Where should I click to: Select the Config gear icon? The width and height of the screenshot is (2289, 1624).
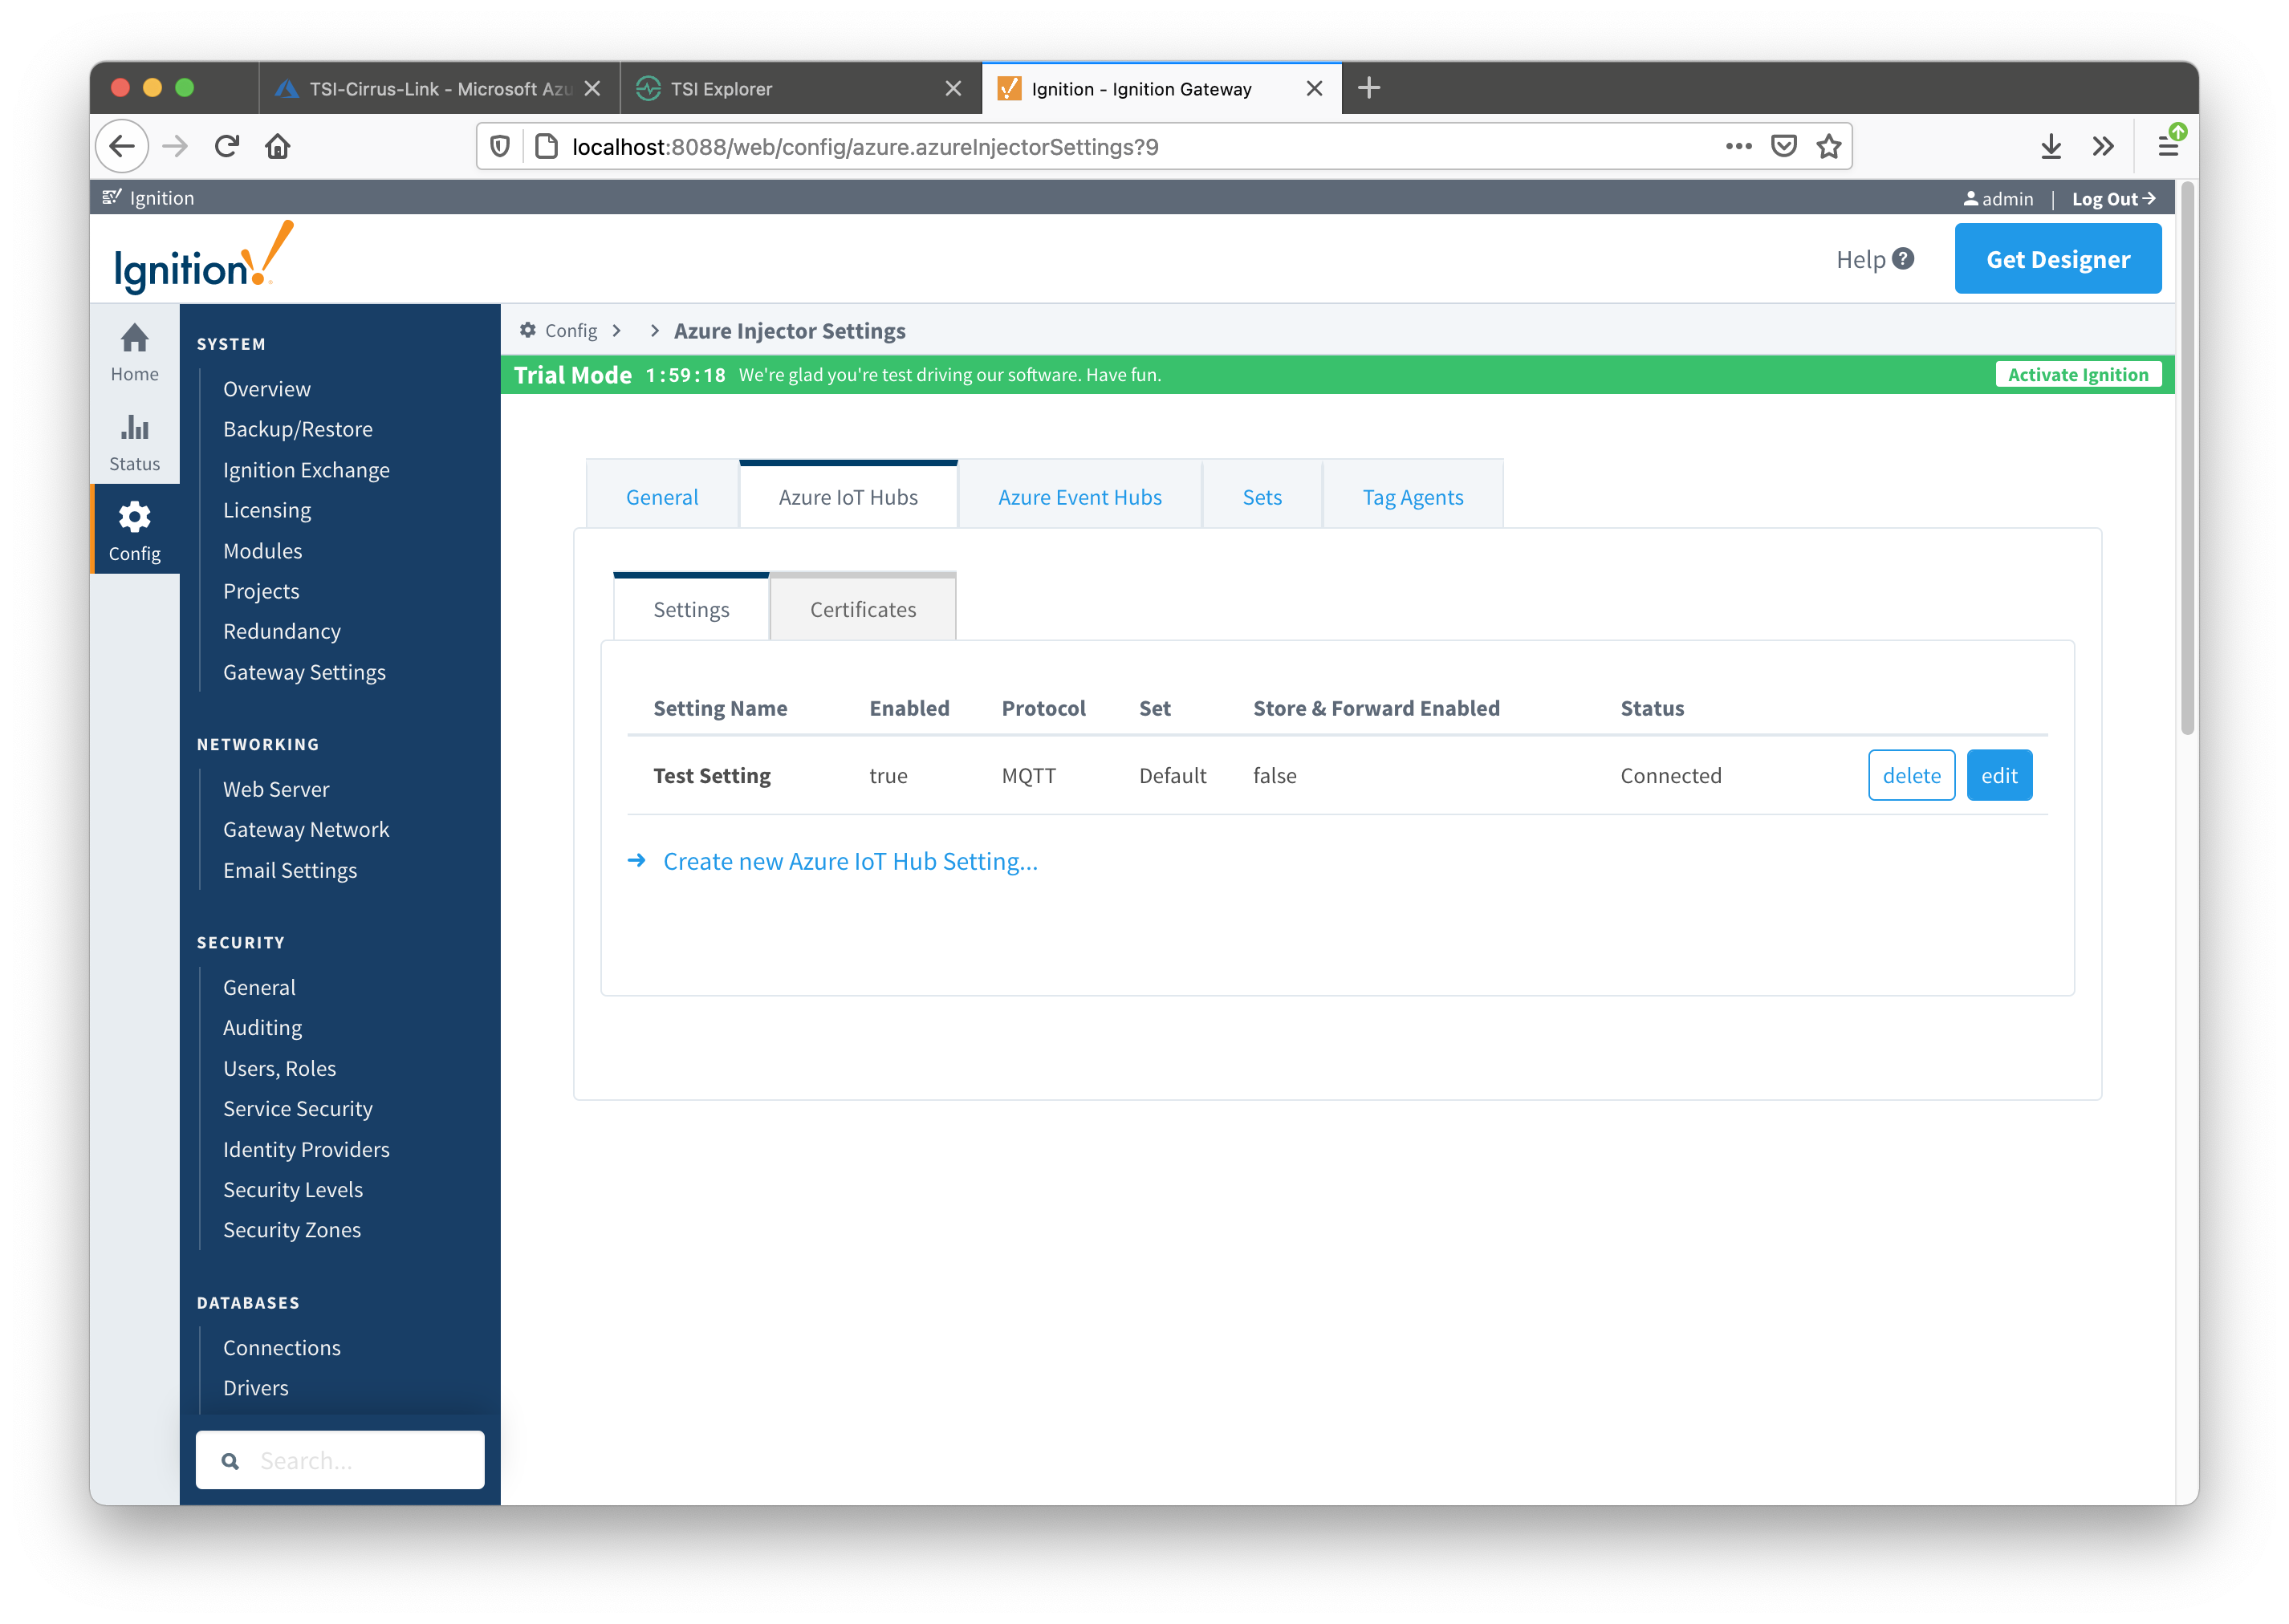point(134,518)
